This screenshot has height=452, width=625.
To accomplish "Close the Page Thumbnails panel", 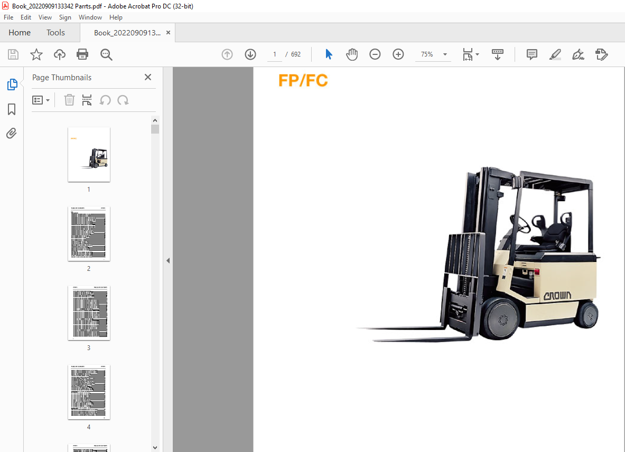I will (148, 77).
